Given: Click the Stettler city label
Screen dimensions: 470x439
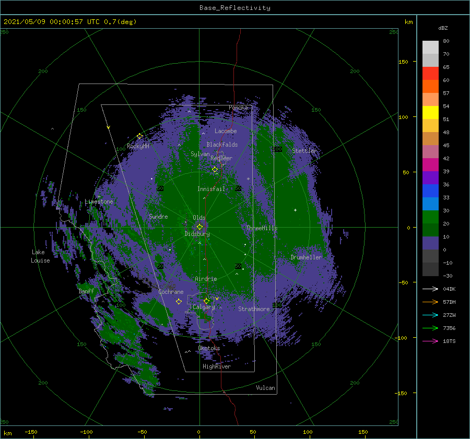Looking at the screenshot, I should (304, 151).
